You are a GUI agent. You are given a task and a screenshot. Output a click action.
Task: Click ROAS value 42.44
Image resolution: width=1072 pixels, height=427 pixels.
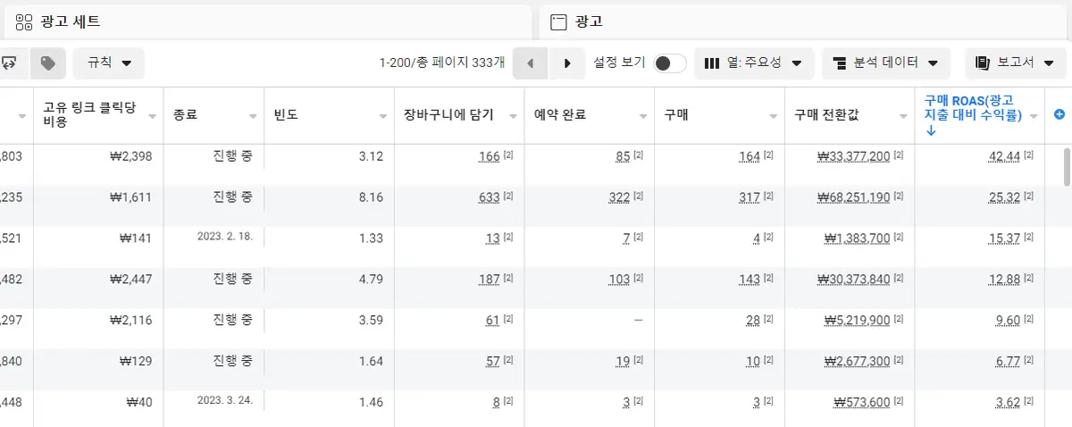(x=1004, y=156)
